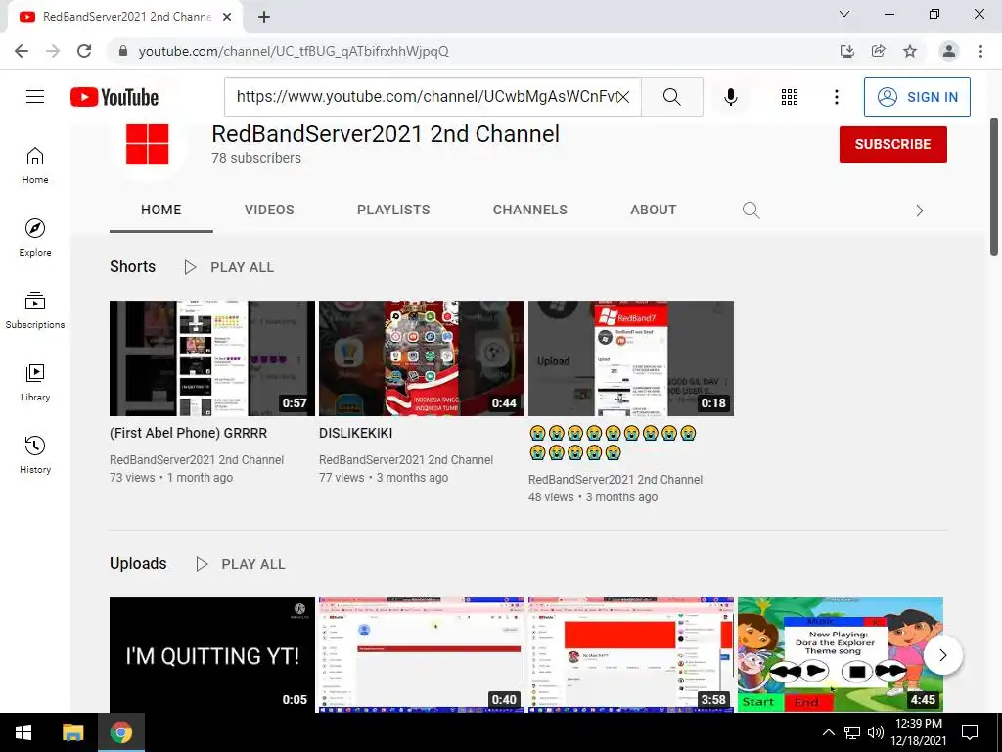Reload the page
Viewport: 1002px width, 752px height.
[x=84, y=51]
